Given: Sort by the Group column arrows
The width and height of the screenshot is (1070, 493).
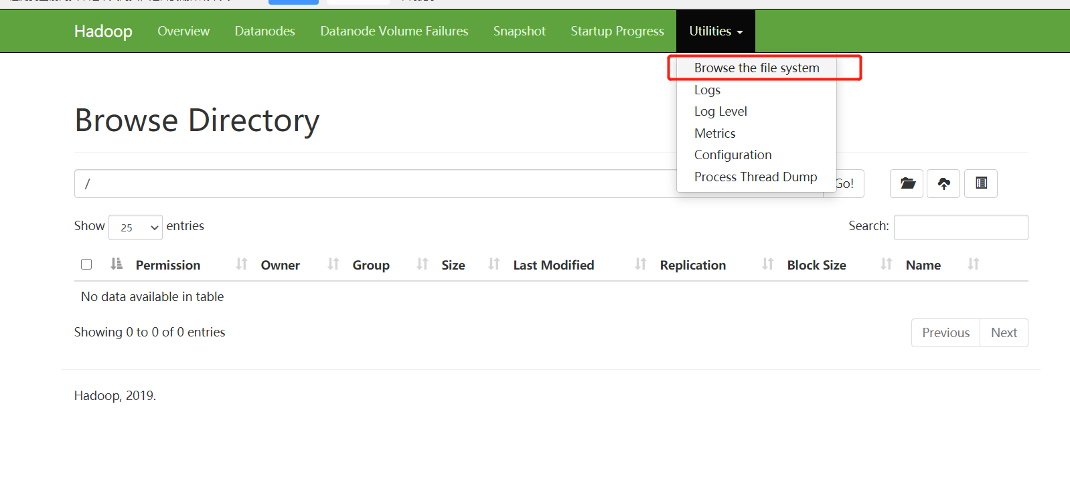Looking at the screenshot, I should pyautogui.click(x=423, y=264).
